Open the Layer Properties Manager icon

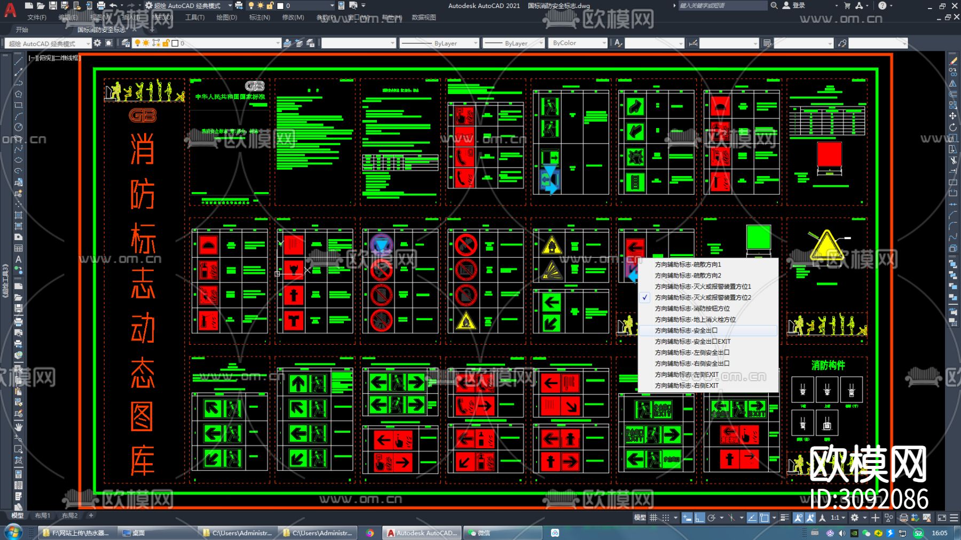(126, 43)
